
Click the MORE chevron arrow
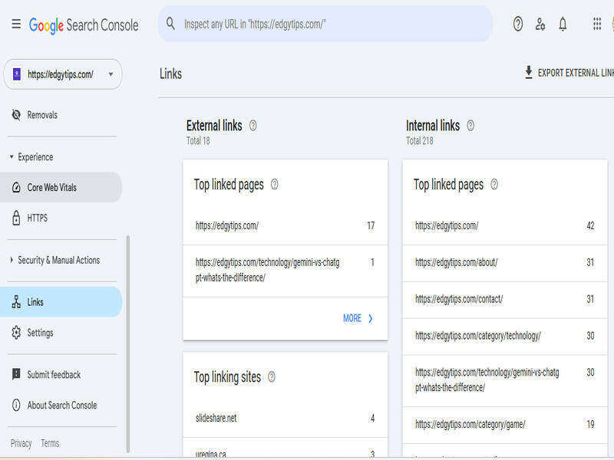point(371,319)
